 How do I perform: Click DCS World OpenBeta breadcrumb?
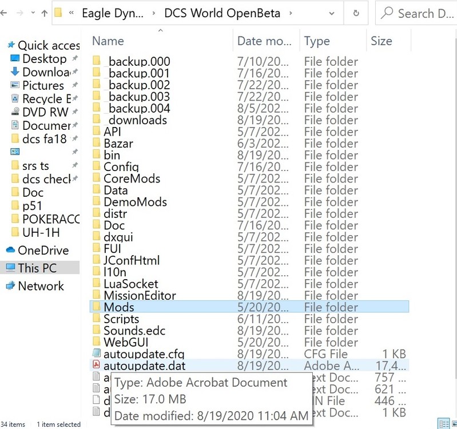222,13
